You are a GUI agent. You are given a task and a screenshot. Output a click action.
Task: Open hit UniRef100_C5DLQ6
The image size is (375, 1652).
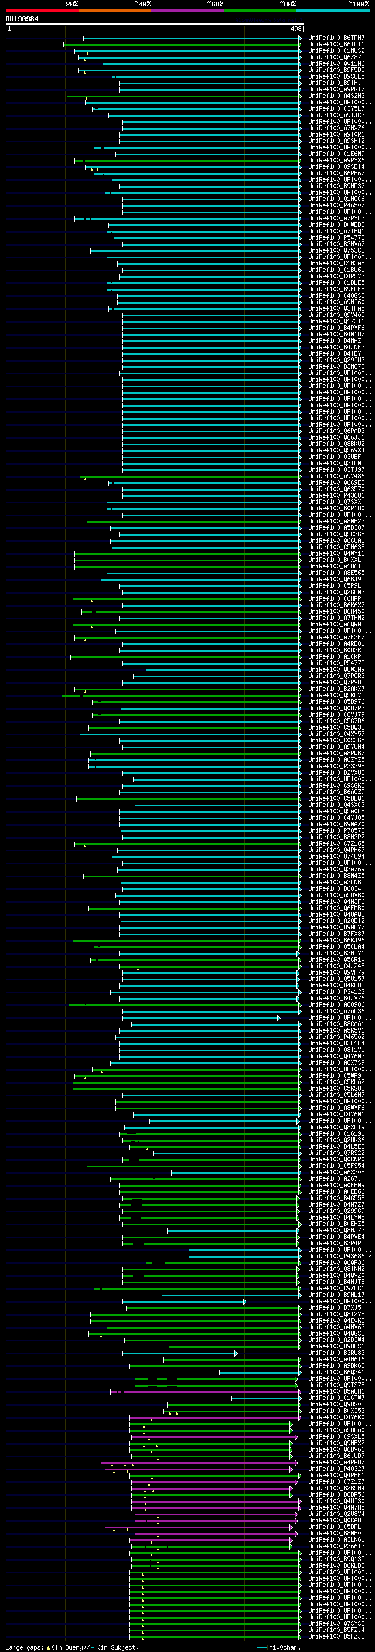pyautogui.click(x=336, y=798)
